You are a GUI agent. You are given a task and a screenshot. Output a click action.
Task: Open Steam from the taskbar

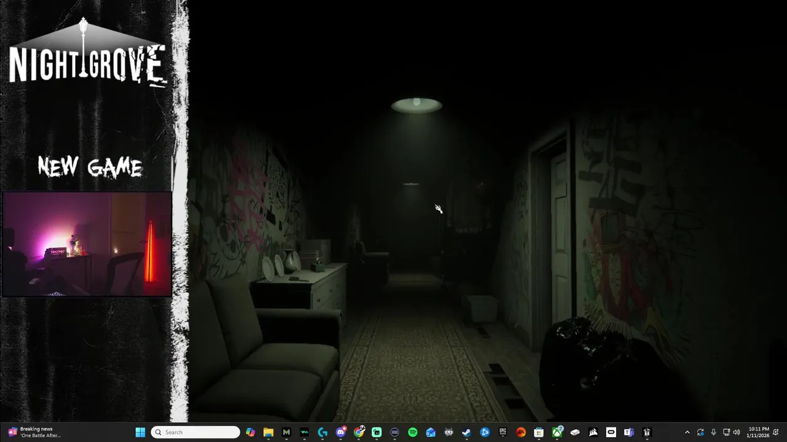pyautogui.click(x=467, y=432)
